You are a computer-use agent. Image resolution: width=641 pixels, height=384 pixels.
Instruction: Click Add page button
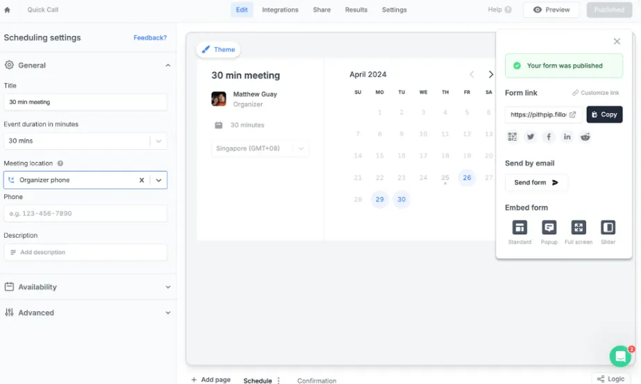[210, 380]
